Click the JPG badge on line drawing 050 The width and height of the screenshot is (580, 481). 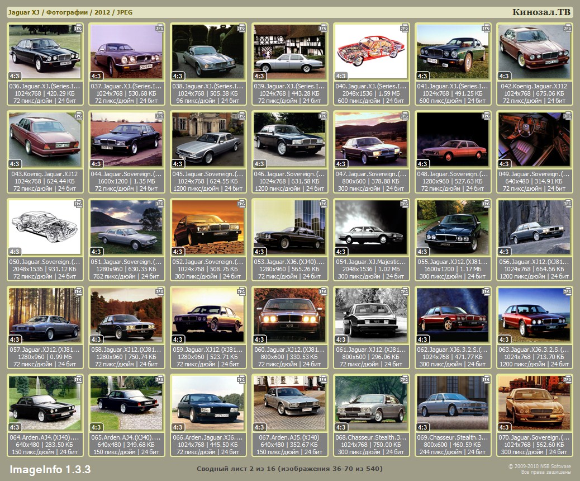coord(78,204)
